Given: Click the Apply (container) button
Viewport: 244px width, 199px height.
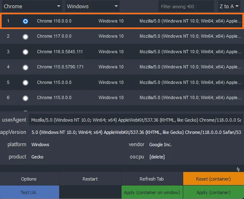Looking at the screenshot, I should coord(214,192).
